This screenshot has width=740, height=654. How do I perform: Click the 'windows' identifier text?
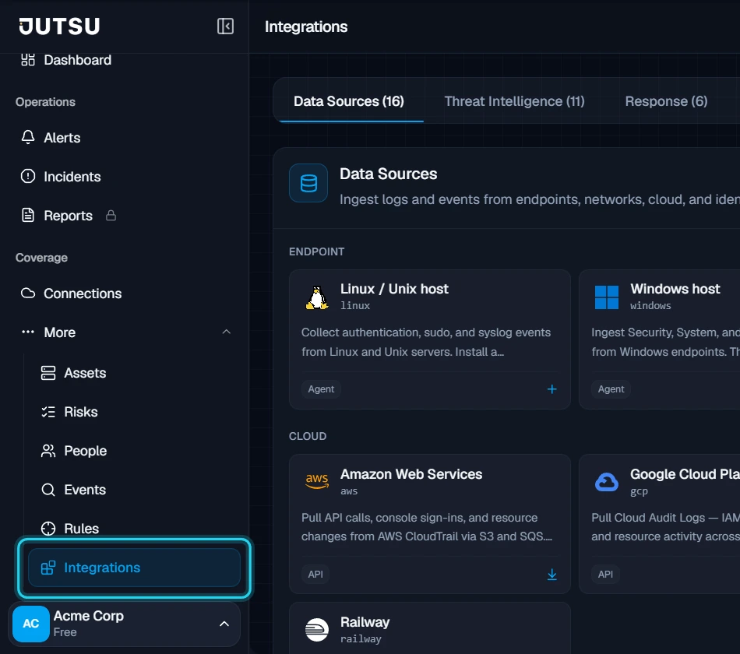650,306
